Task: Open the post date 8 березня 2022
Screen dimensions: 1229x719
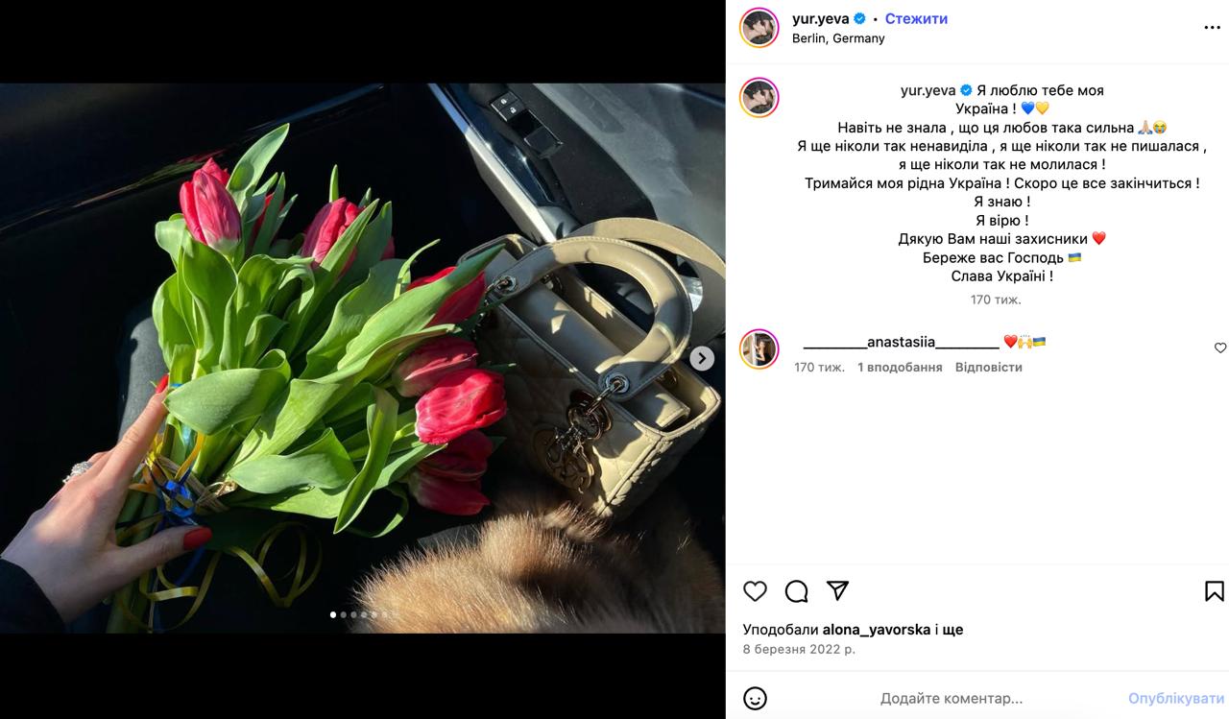Action: point(799,650)
